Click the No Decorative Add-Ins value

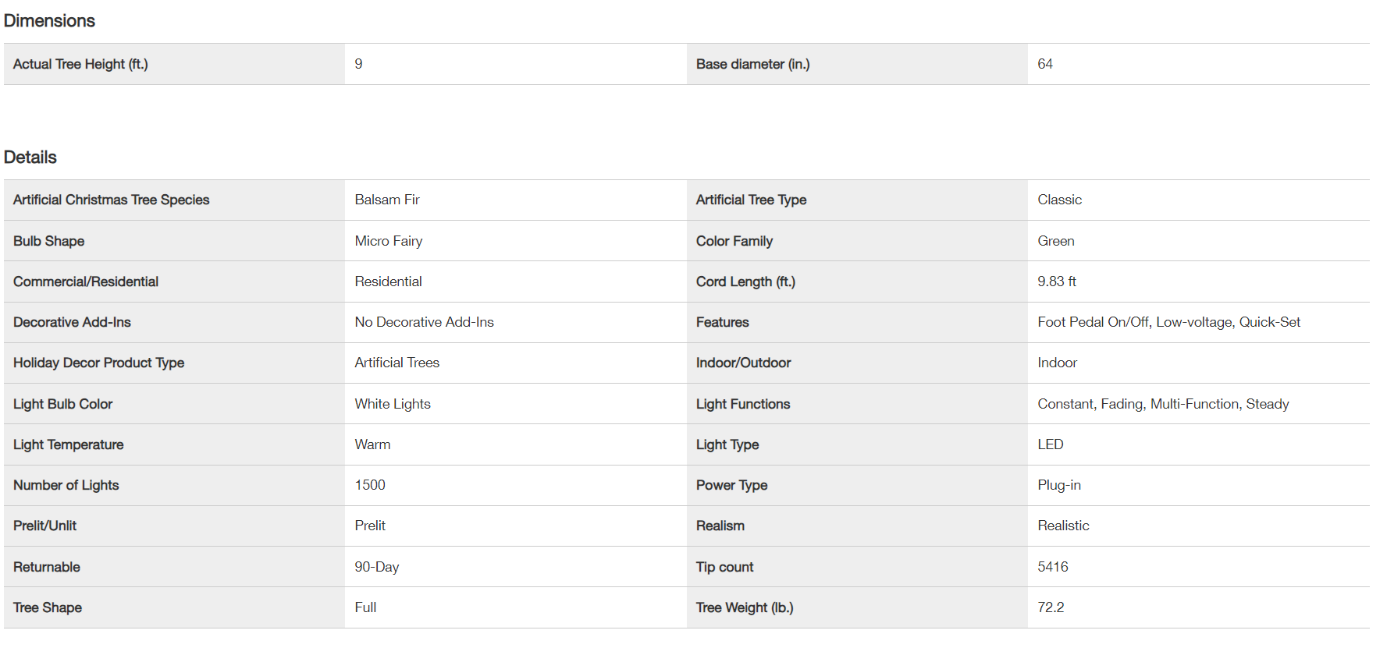[x=424, y=322]
